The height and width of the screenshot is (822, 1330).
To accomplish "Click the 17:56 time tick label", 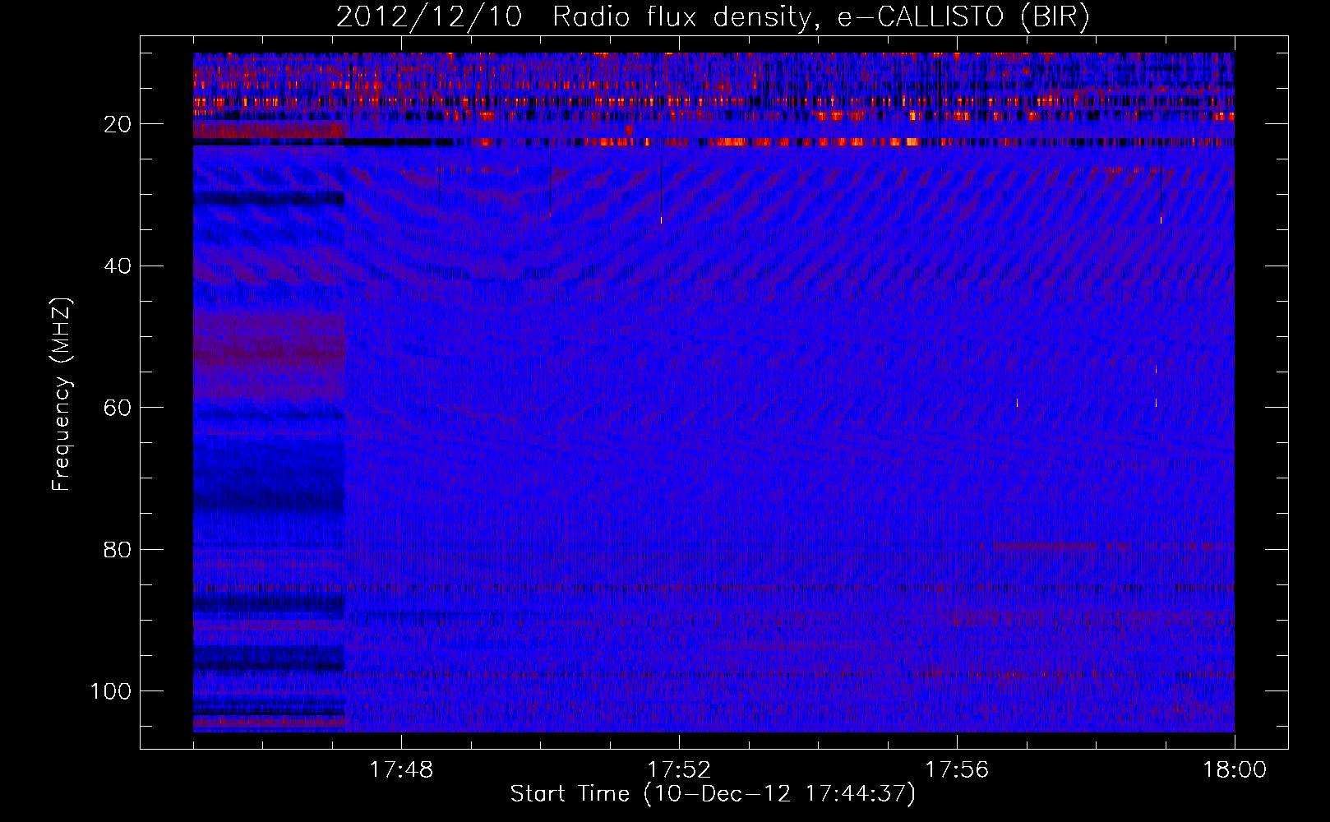I will click(x=957, y=770).
